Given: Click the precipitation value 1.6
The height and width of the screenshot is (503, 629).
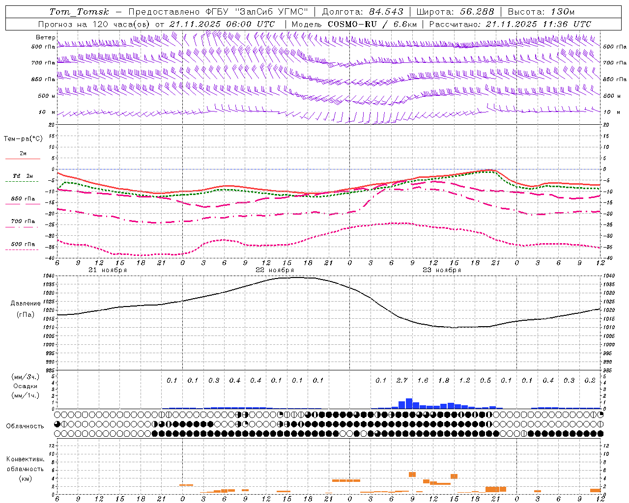Looking at the screenshot, I should click(423, 380).
